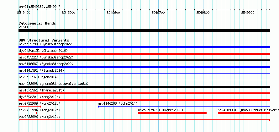Click the chr21:8549389..8549947 region label

[39, 7]
